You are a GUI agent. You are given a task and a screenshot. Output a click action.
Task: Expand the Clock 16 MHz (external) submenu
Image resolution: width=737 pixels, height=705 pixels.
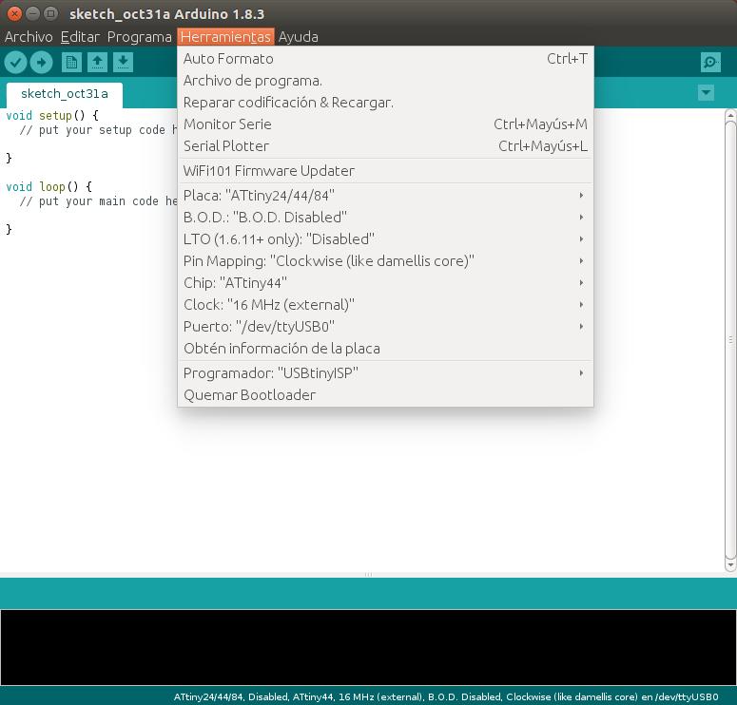tap(385, 304)
